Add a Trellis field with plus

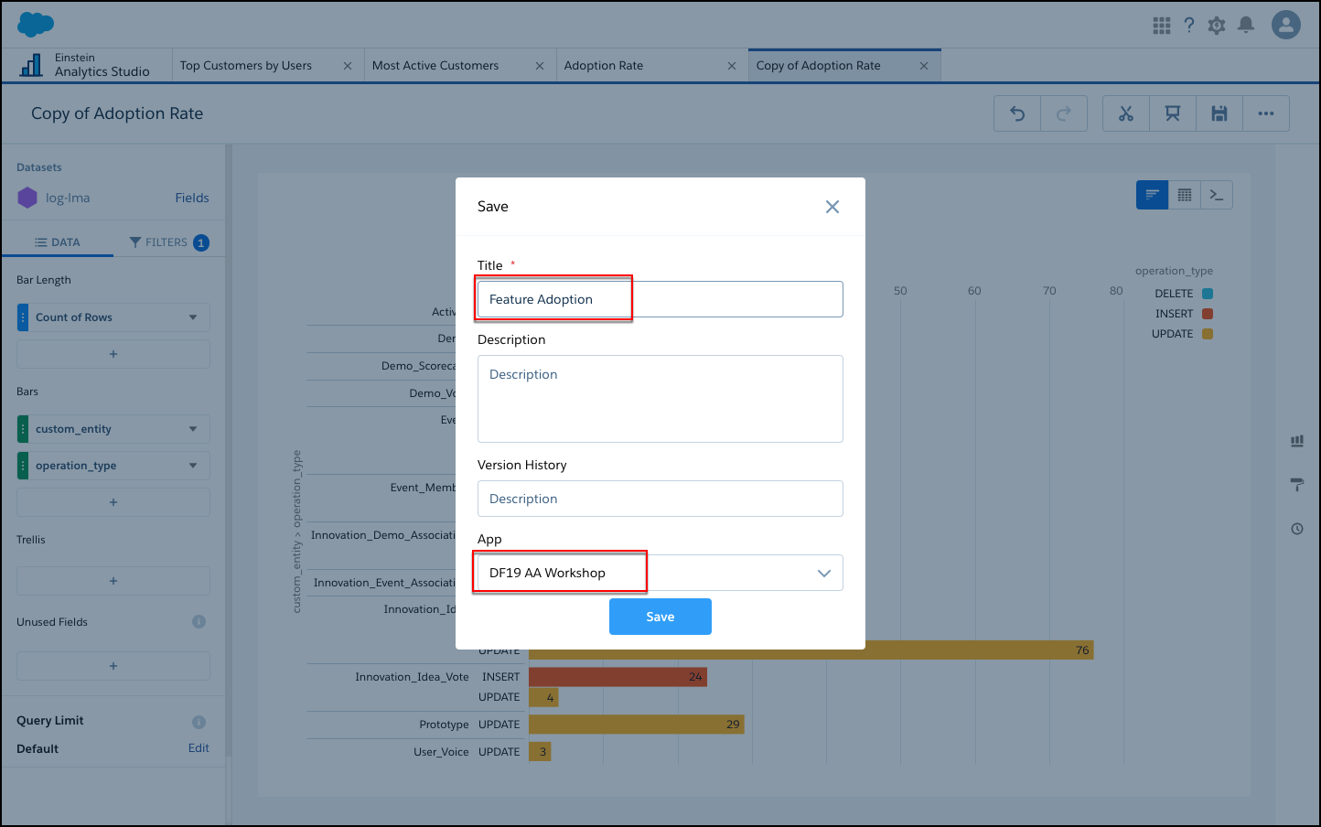[x=113, y=581]
